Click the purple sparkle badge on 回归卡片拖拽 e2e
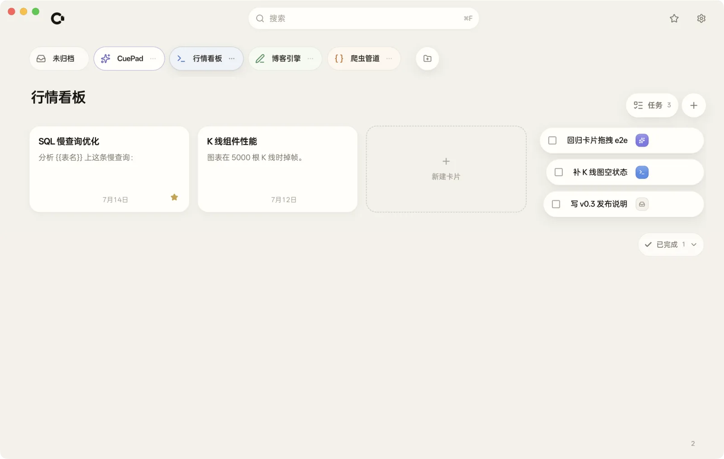The width and height of the screenshot is (724, 459). point(642,140)
